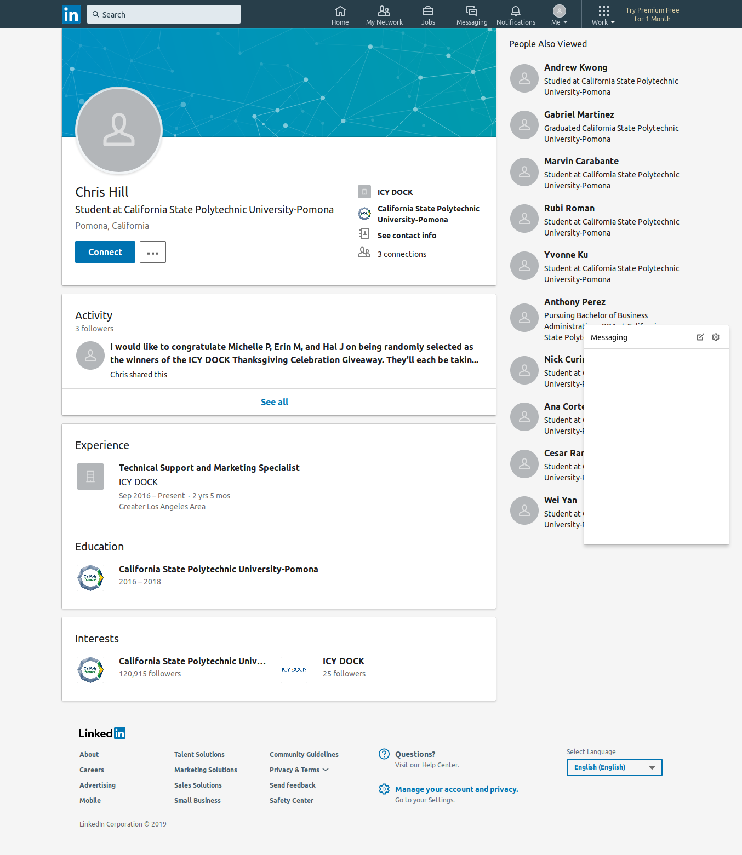Click Gabriel Martinez's avatar
The image size is (742, 855).
(524, 125)
